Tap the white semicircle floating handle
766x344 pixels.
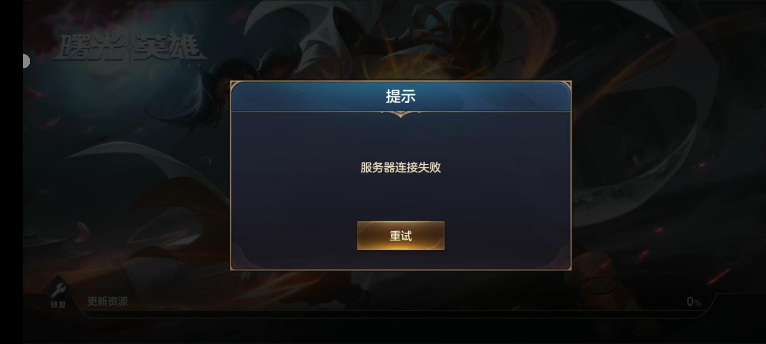click(x=26, y=61)
